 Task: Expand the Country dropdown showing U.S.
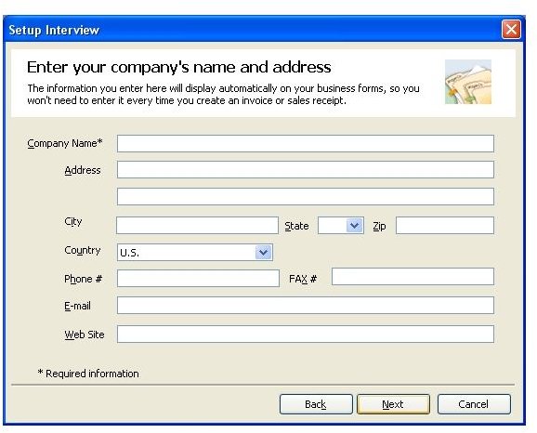click(x=263, y=253)
